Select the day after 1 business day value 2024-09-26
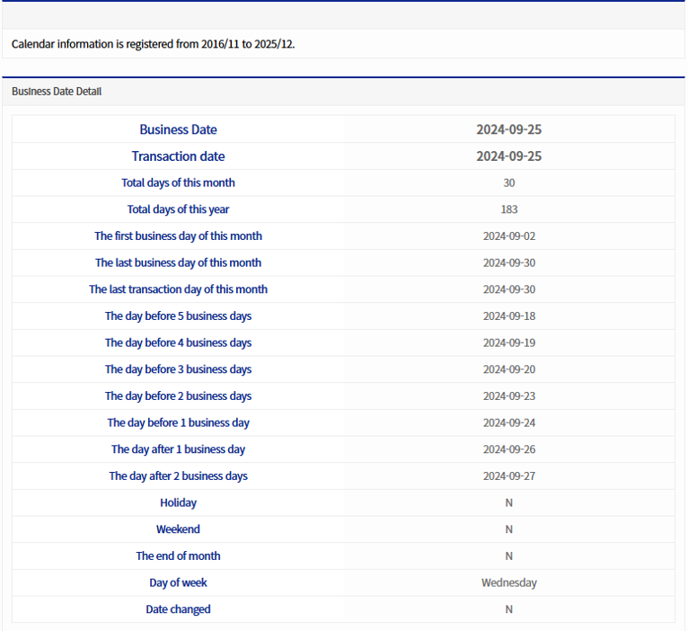 point(508,449)
